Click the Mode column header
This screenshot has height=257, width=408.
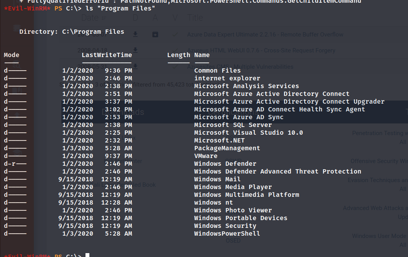11,55
